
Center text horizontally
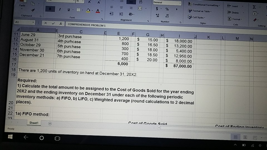[121, 7]
